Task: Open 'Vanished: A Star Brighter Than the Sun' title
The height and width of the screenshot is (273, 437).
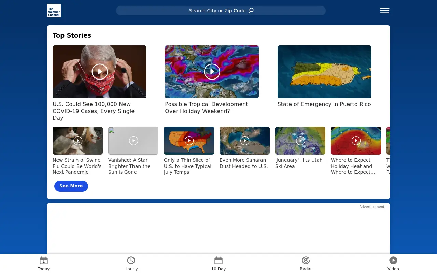Action: coord(129,166)
